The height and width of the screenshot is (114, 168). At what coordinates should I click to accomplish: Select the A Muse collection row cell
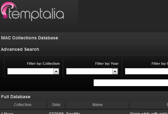point(7,113)
